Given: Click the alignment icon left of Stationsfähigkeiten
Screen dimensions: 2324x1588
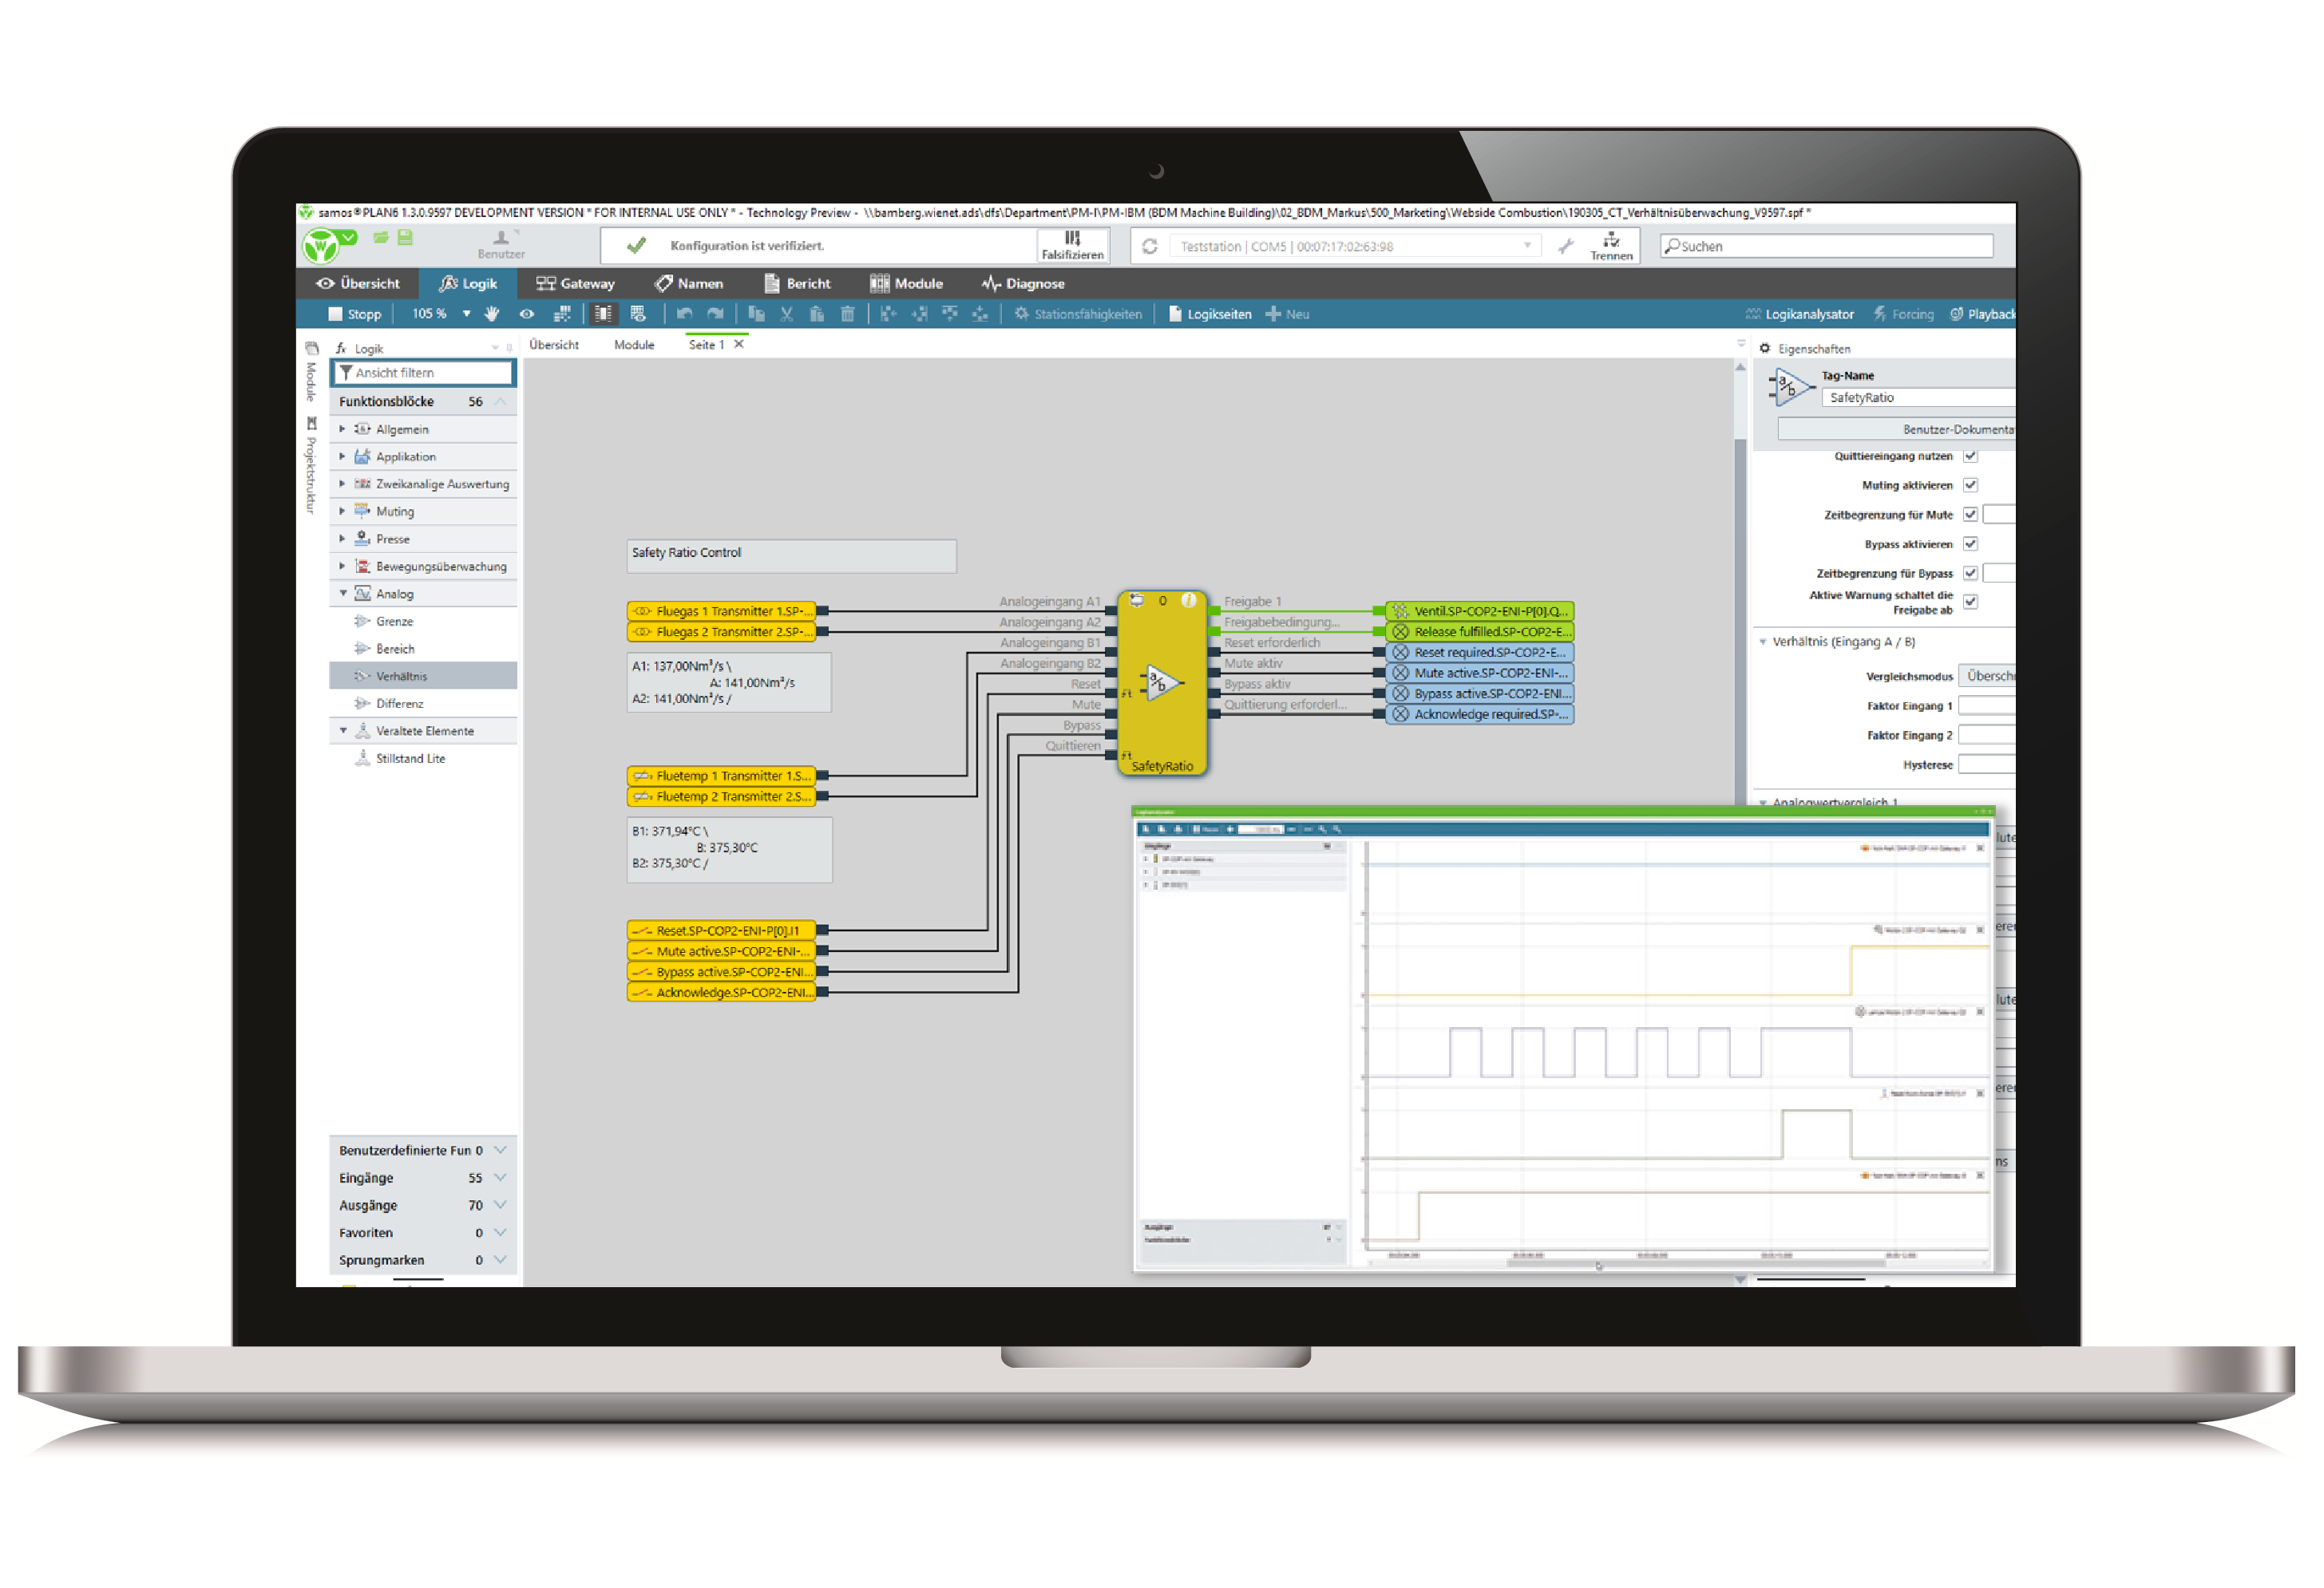Looking at the screenshot, I should [x=980, y=314].
